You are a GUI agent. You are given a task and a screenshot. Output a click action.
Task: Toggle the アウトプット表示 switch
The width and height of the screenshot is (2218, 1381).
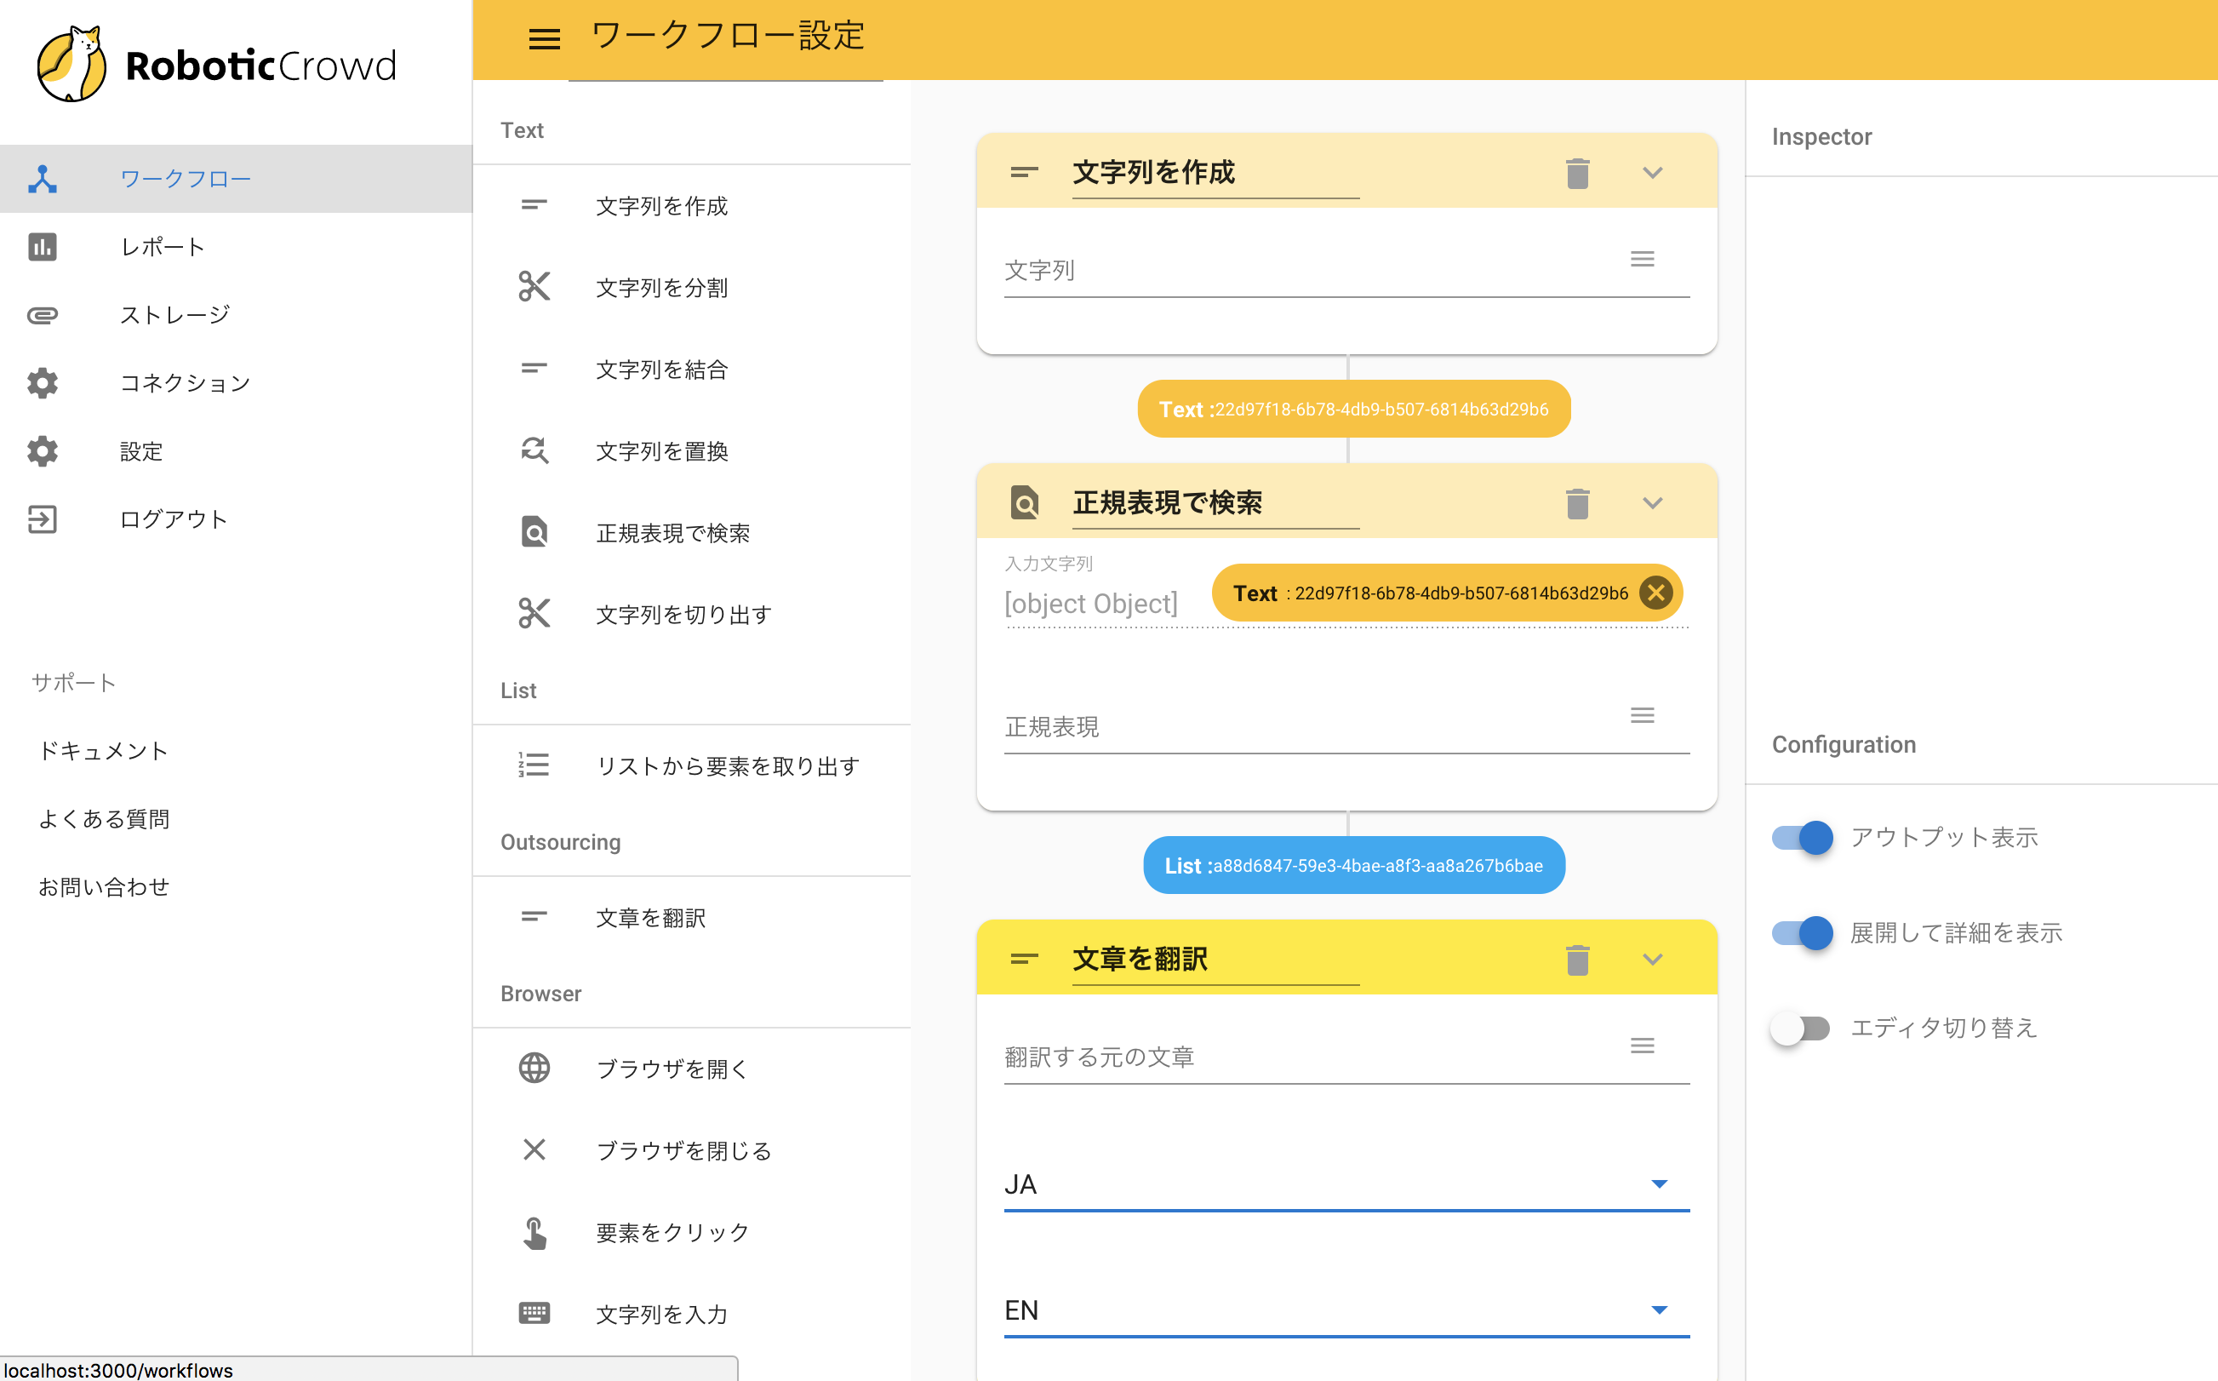tap(1802, 838)
